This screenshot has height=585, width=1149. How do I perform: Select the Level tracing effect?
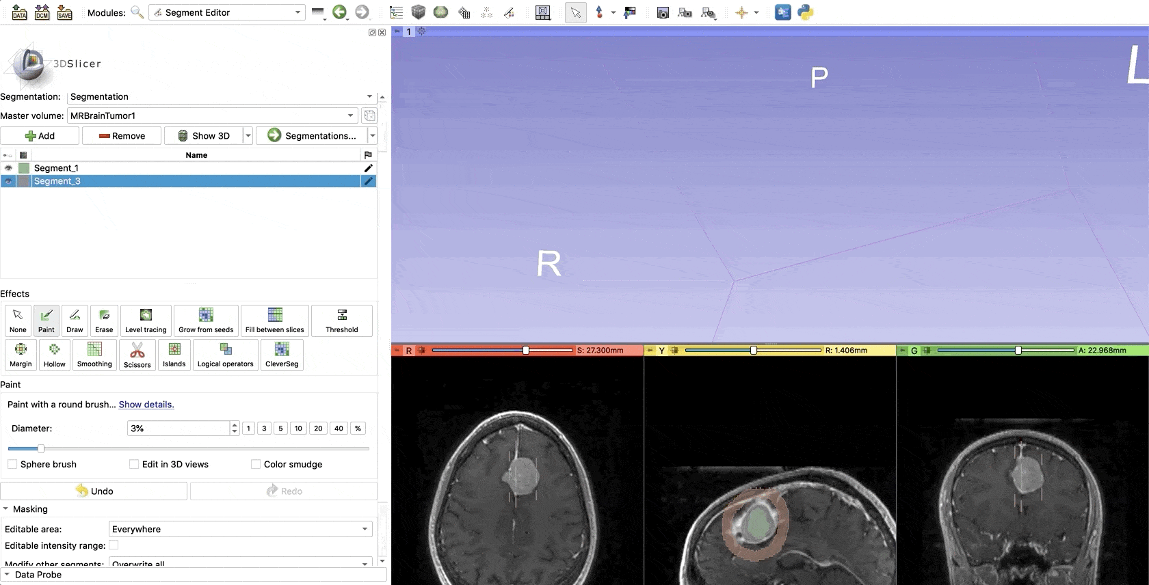146,321
